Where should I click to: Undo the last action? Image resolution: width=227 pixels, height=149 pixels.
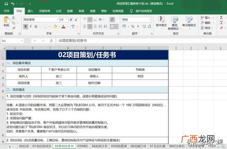tap(13, 4)
